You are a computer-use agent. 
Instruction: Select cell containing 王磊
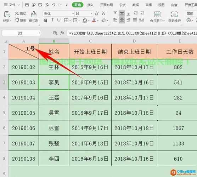pos(54,98)
